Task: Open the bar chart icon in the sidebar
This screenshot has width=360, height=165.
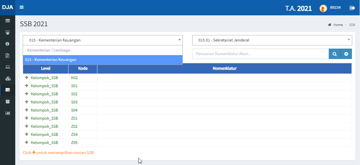Action: pyautogui.click(x=7, y=113)
